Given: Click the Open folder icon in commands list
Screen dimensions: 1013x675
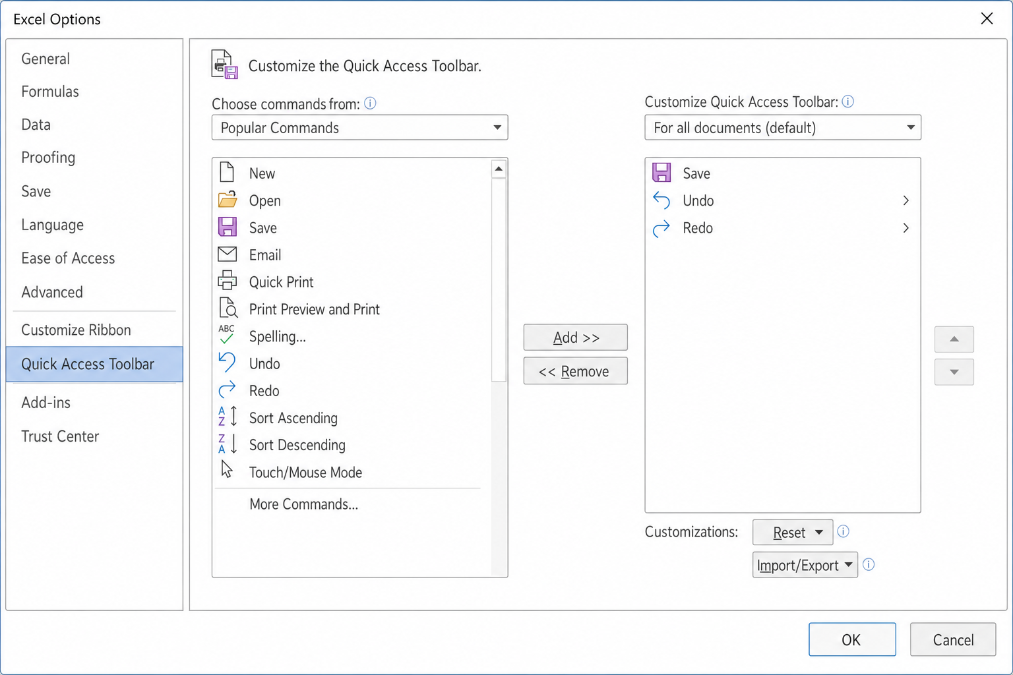Looking at the screenshot, I should [228, 200].
